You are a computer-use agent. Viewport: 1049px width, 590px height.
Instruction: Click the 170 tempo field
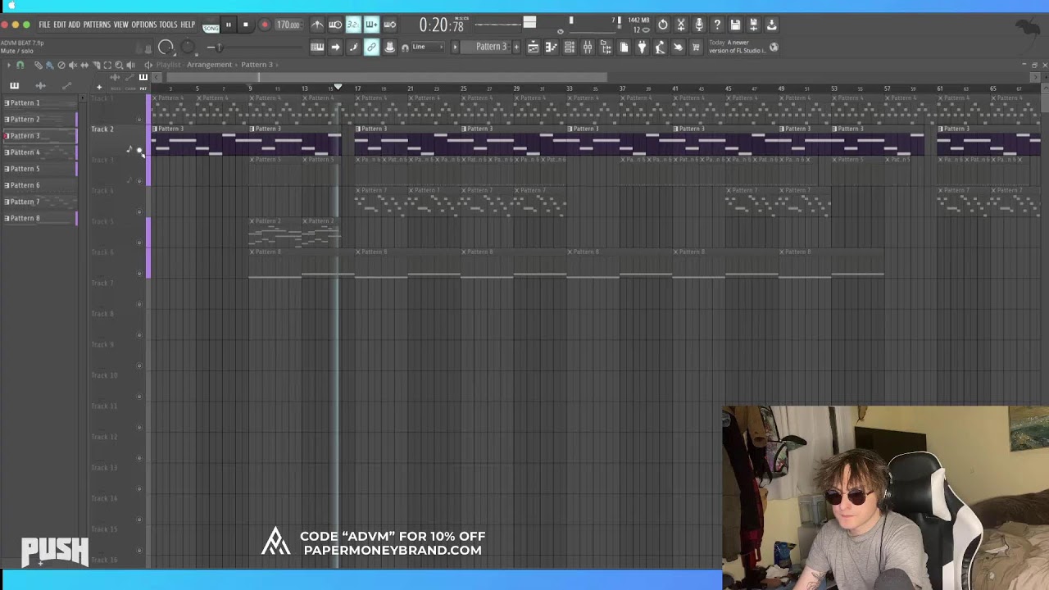288,25
